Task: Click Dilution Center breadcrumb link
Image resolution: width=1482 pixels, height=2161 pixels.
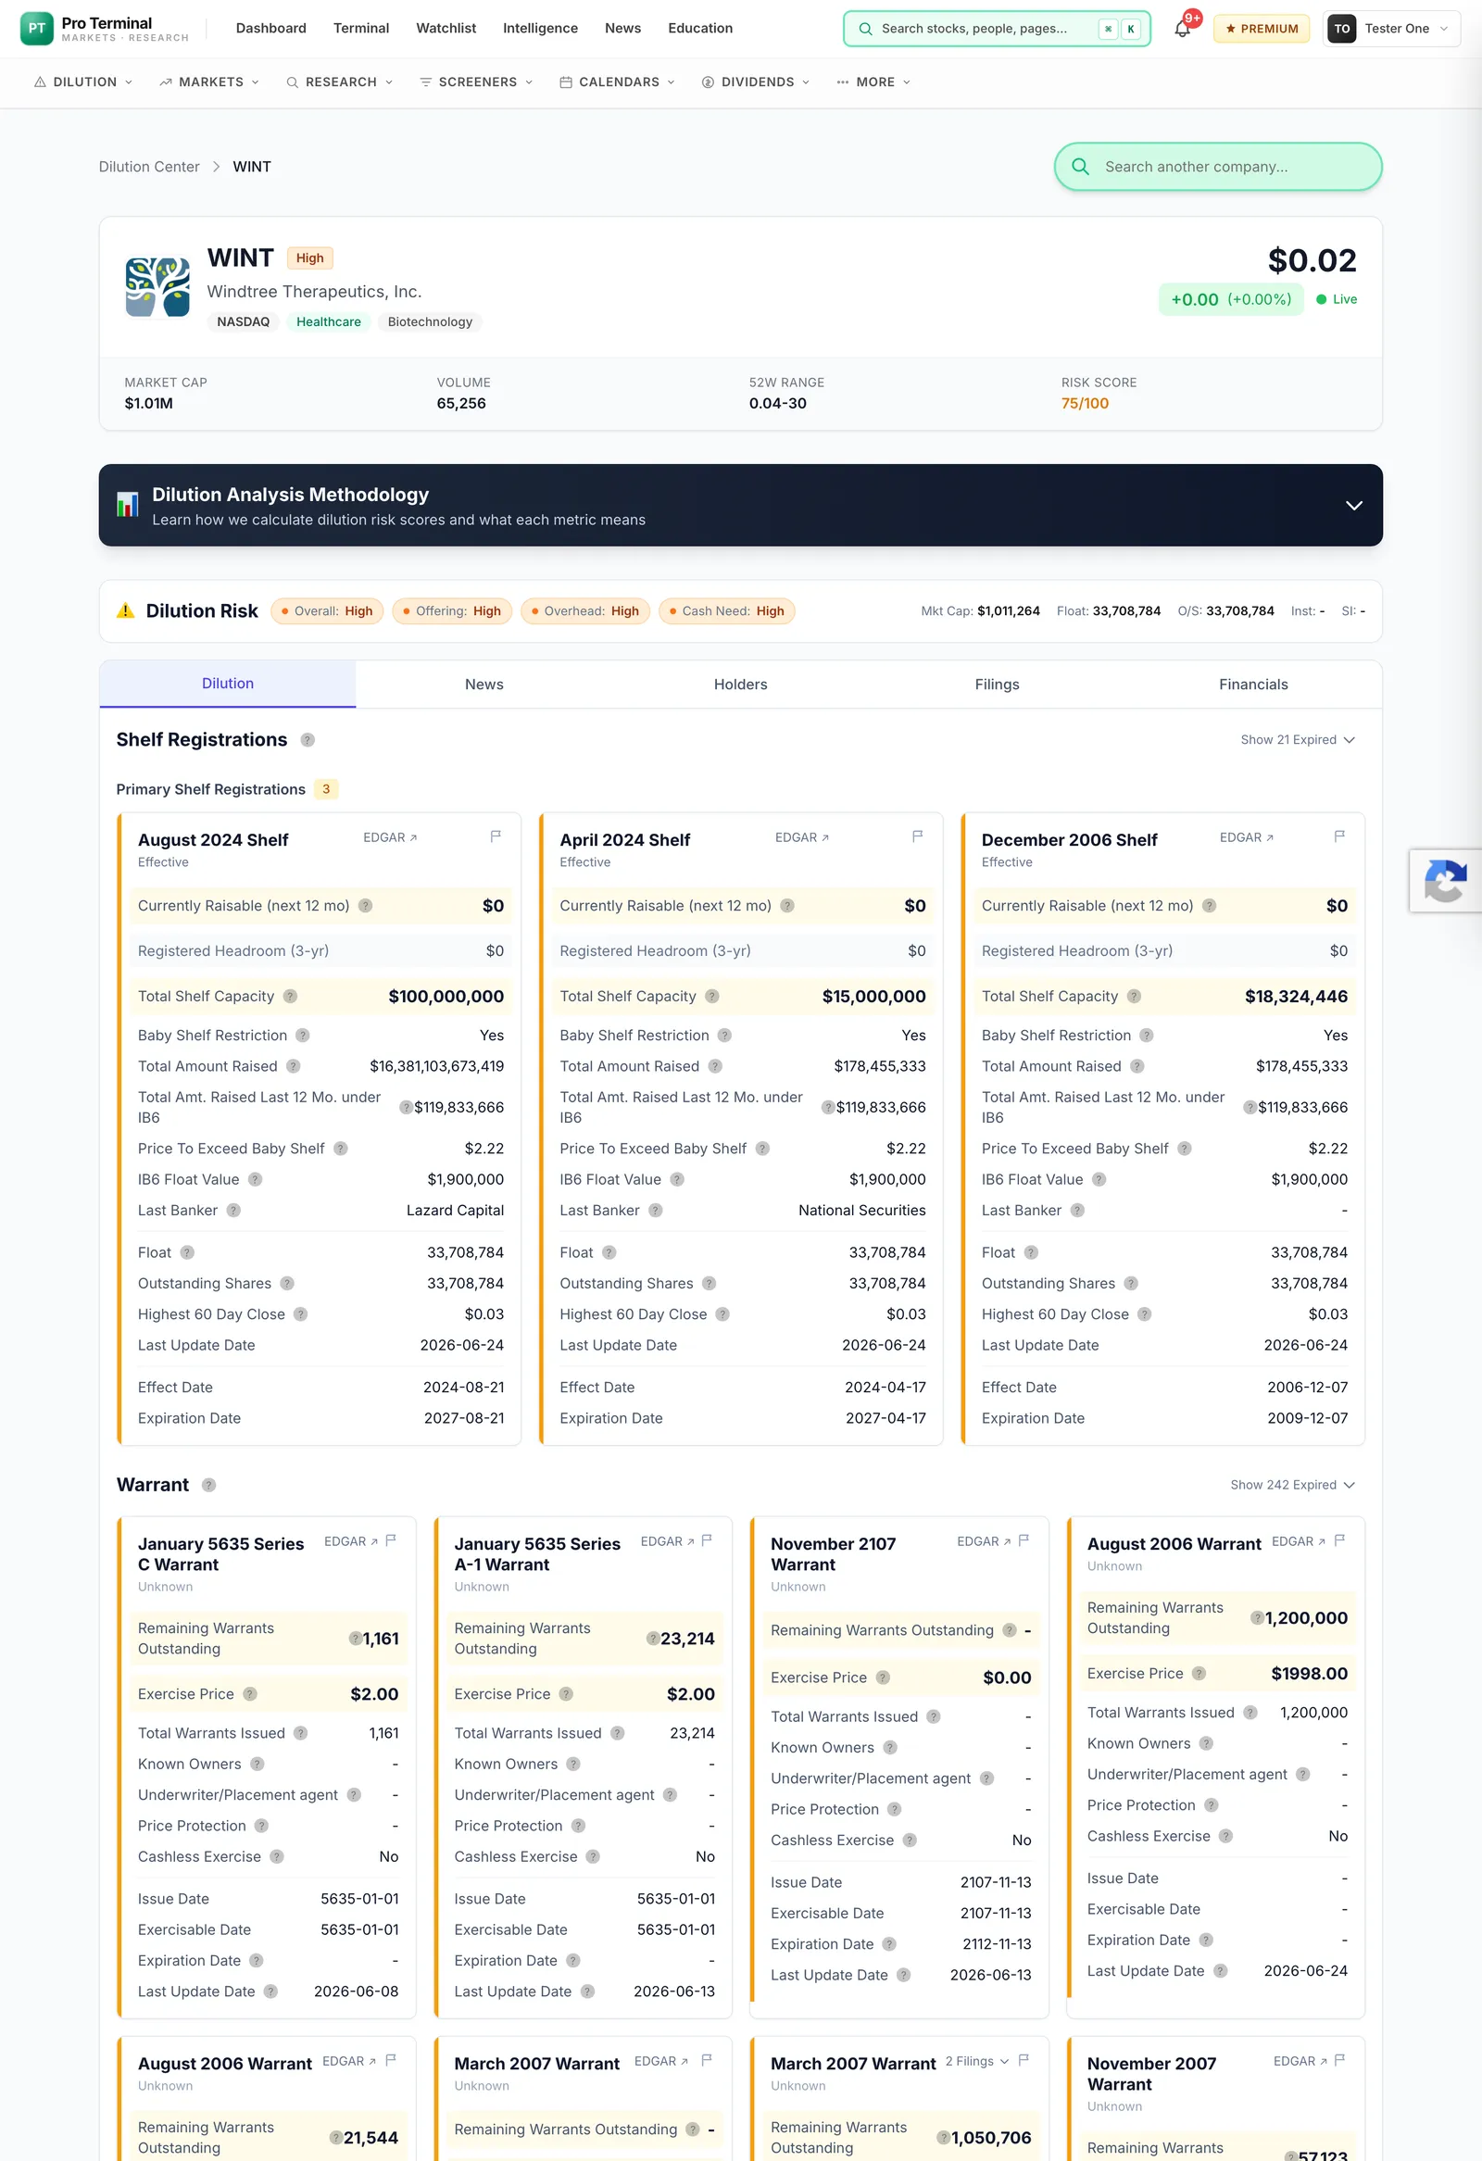Action: [x=149, y=167]
